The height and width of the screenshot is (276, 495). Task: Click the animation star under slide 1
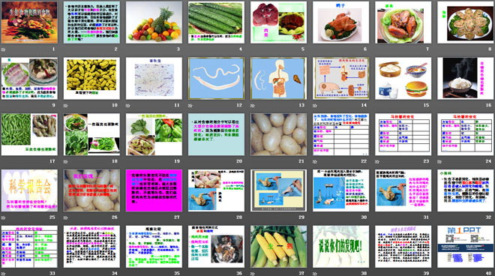4,49
